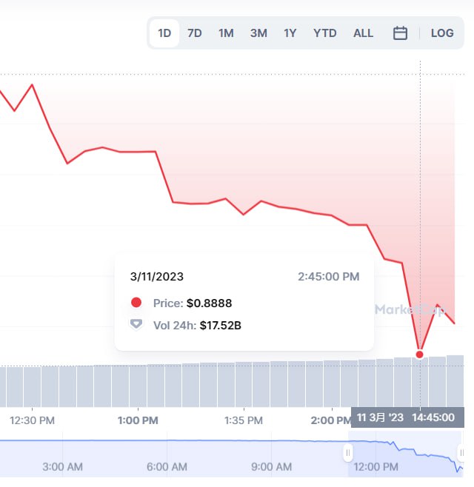The image size is (474, 487).
Task: Click the price peak near 12:30 PM
Action: (32, 84)
